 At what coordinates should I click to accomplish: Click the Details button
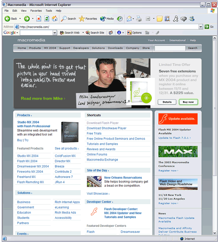[167, 102]
